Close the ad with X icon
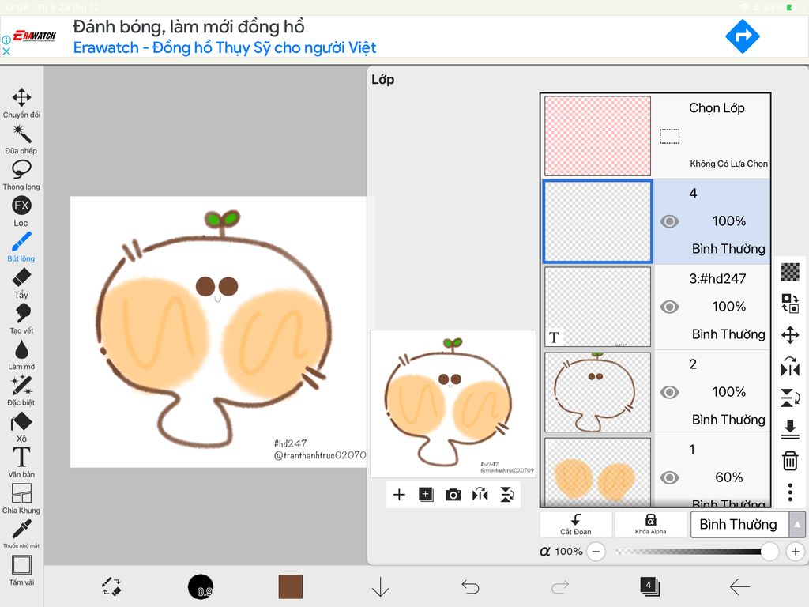 point(6,51)
